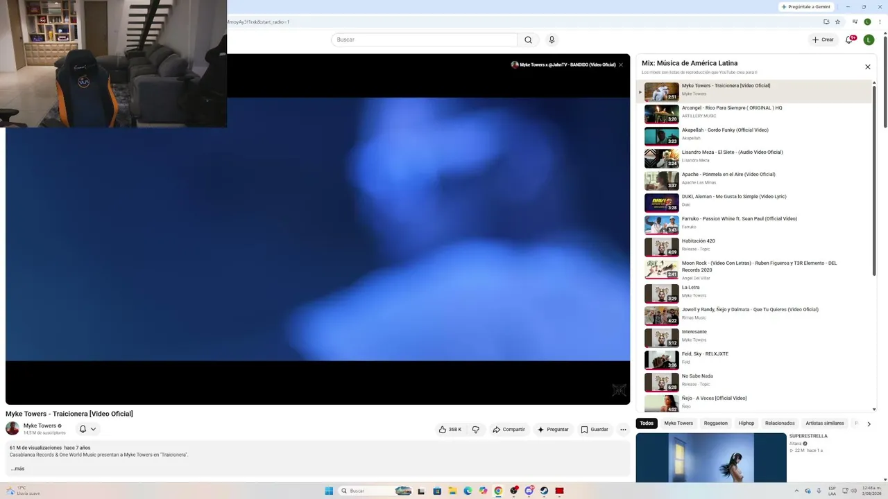Click the Mix: Música de América Latina heading
This screenshot has height=499, width=888.
tap(690, 63)
